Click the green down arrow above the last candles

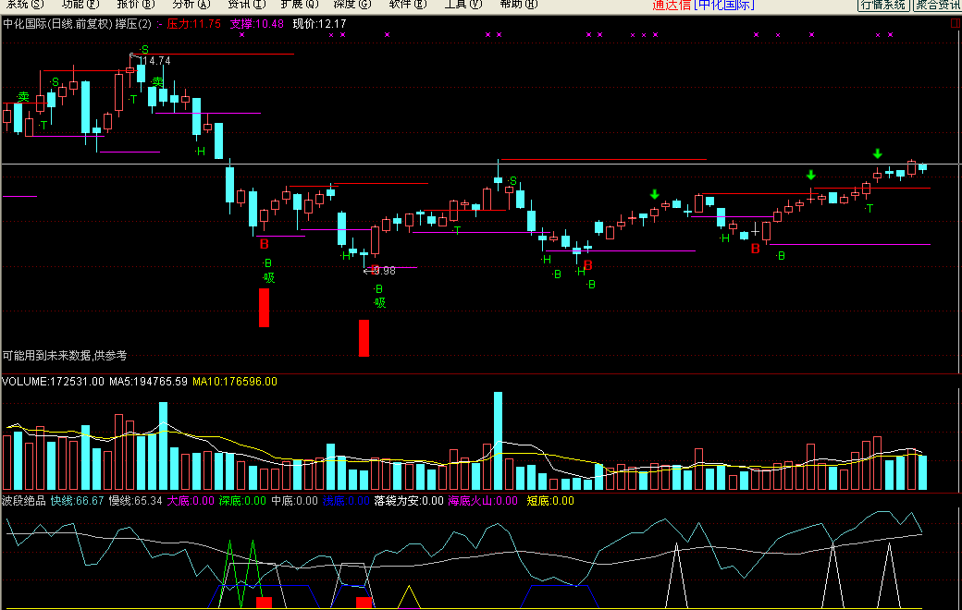[877, 153]
